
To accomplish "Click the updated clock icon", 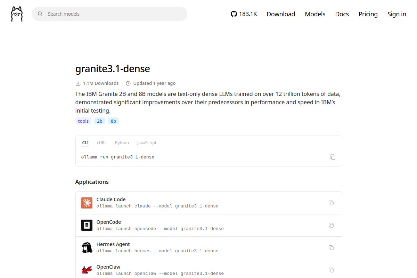I will coord(128,83).
